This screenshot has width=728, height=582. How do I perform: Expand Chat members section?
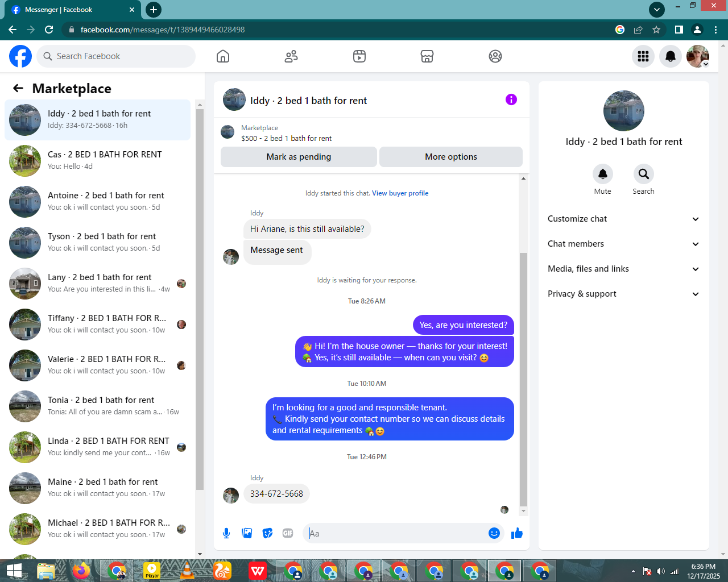pos(624,244)
